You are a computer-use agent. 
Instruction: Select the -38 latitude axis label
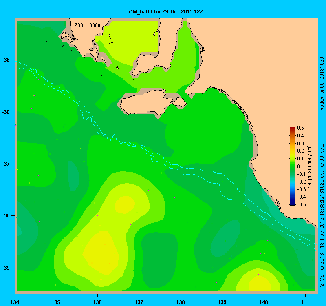coord(6,216)
